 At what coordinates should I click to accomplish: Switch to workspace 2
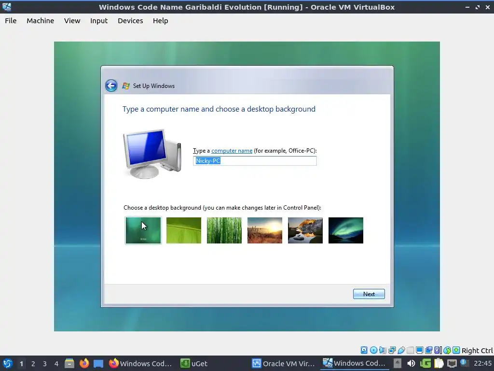33,364
